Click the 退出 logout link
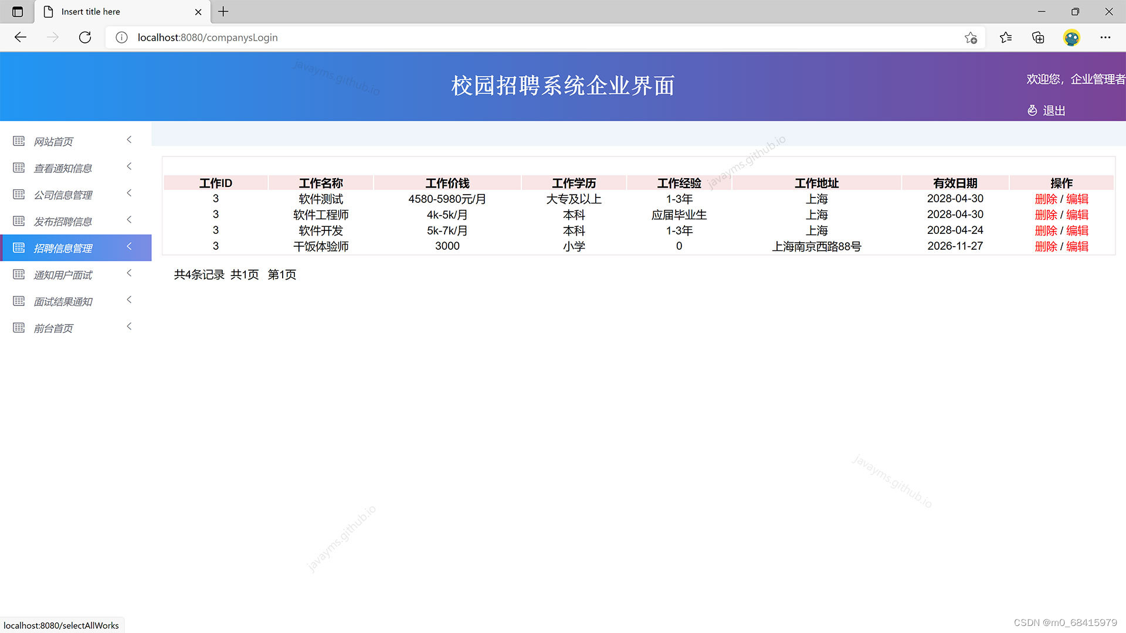The height and width of the screenshot is (633, 1126). coord(1053,110)
